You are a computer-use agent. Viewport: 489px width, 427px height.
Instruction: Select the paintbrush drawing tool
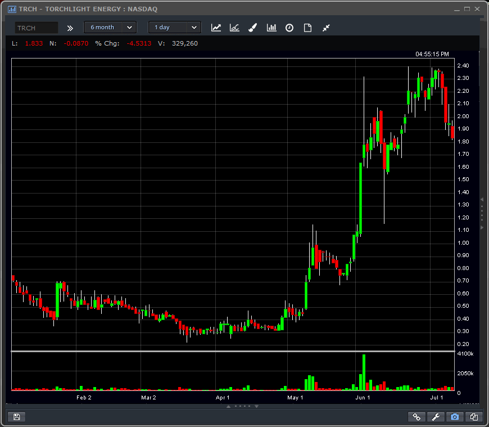(253, 28)
